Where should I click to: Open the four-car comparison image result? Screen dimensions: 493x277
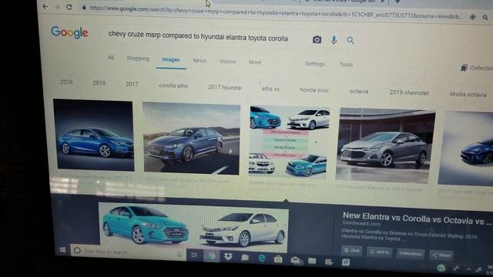290,142
